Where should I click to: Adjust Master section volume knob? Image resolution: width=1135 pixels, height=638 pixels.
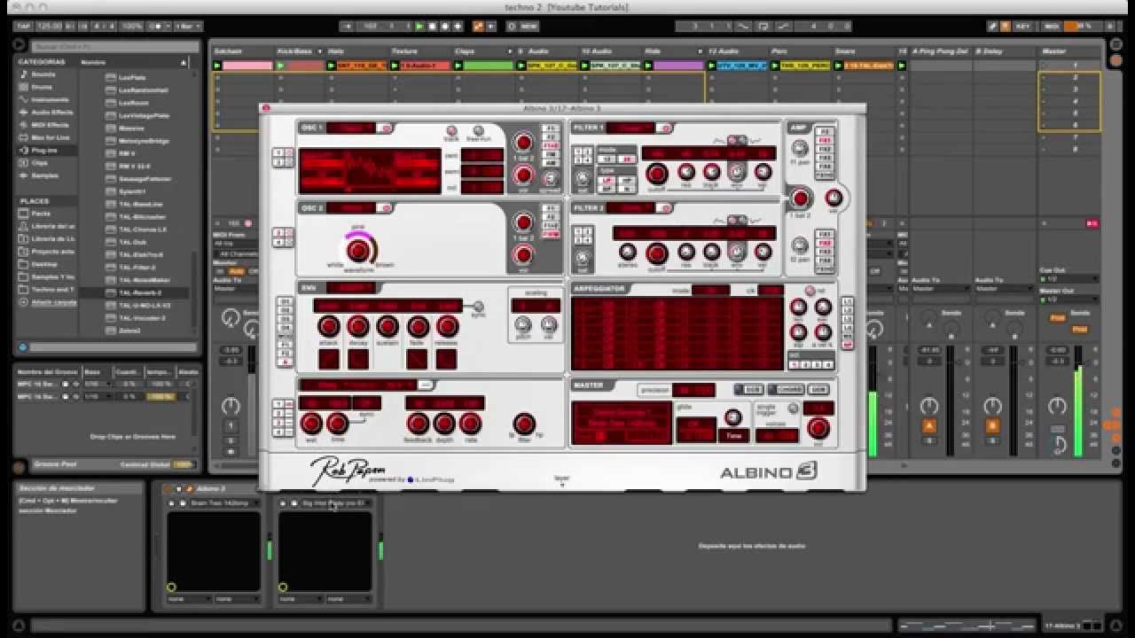pyautogui.click(x=818, y=429)
